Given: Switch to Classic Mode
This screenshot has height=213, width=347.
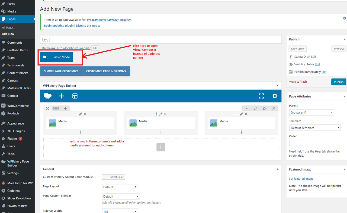Looking at the screenshot, I should click(x=56, y=57).
